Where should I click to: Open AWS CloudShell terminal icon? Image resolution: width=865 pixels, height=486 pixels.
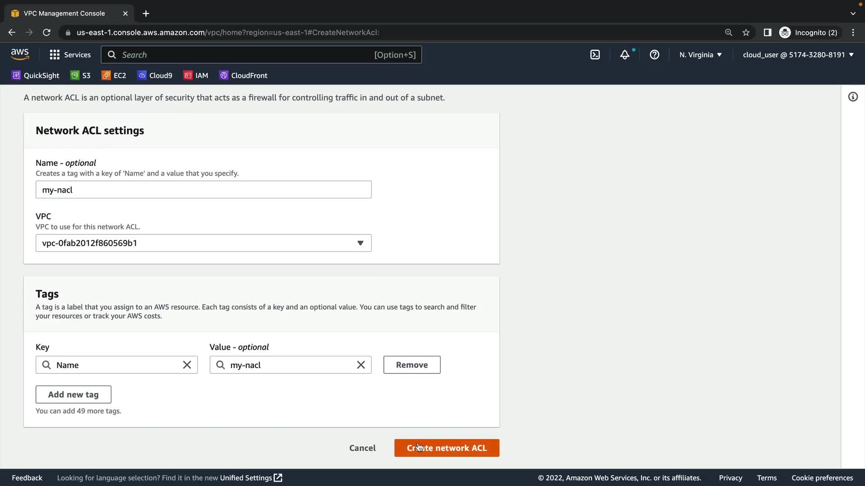click(x=595, y=55)
